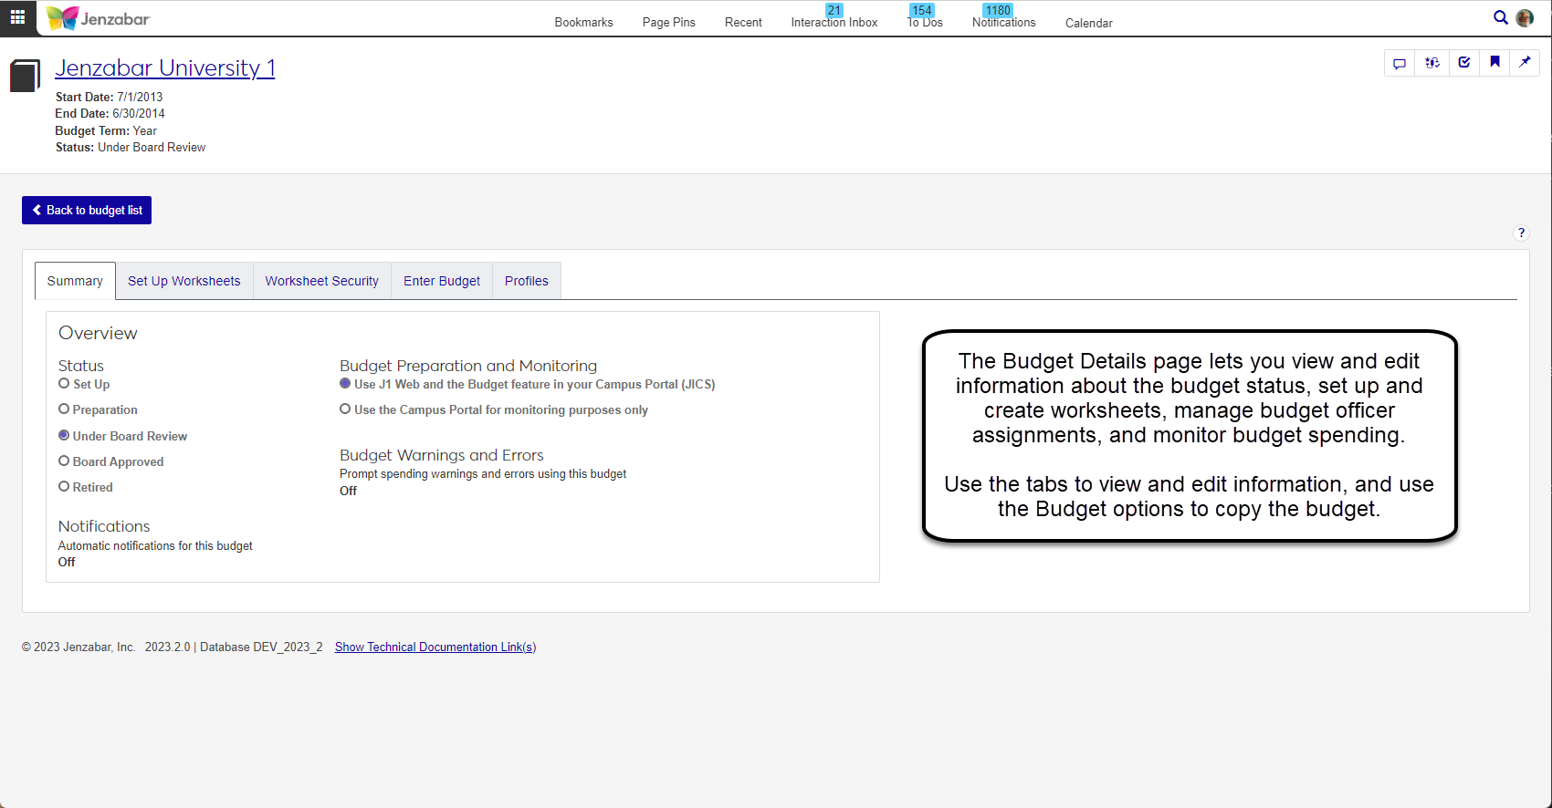Click Show Technical Documentation Link(s)
The image size is (1552, 808).
coord(435,647)
